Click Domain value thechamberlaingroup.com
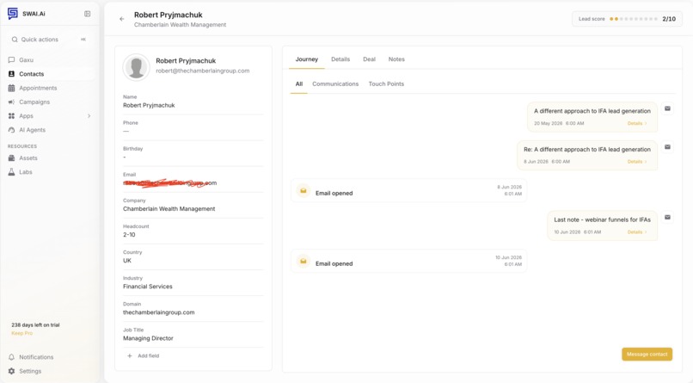Viewport: 693px width, 383px height. (x=159, y=312)
